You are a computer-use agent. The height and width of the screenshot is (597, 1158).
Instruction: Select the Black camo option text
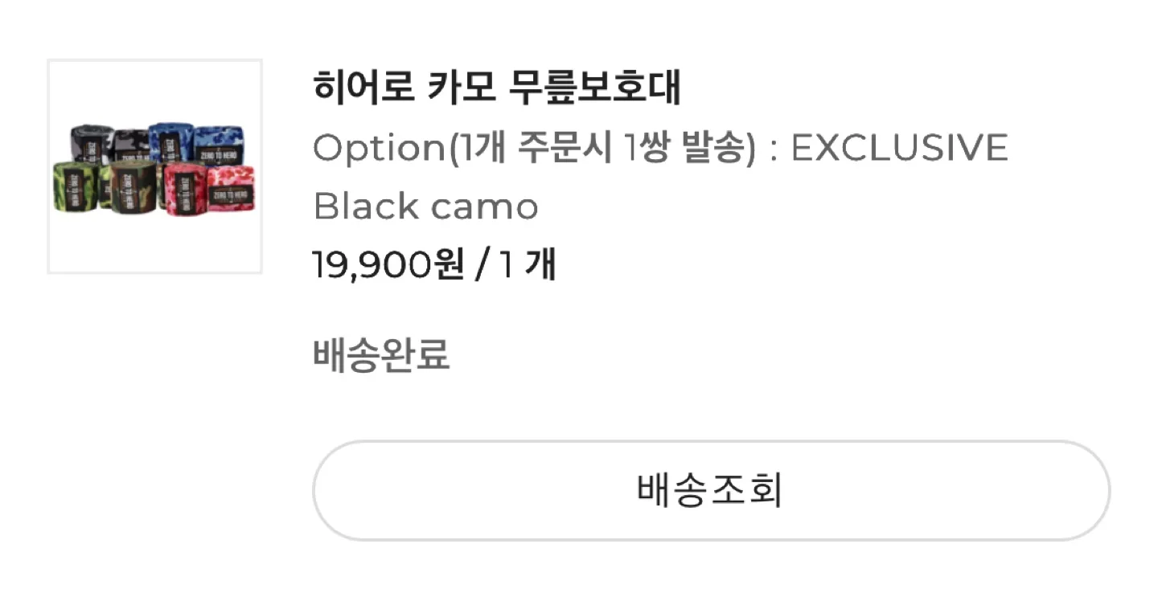[x=425, y=206]
